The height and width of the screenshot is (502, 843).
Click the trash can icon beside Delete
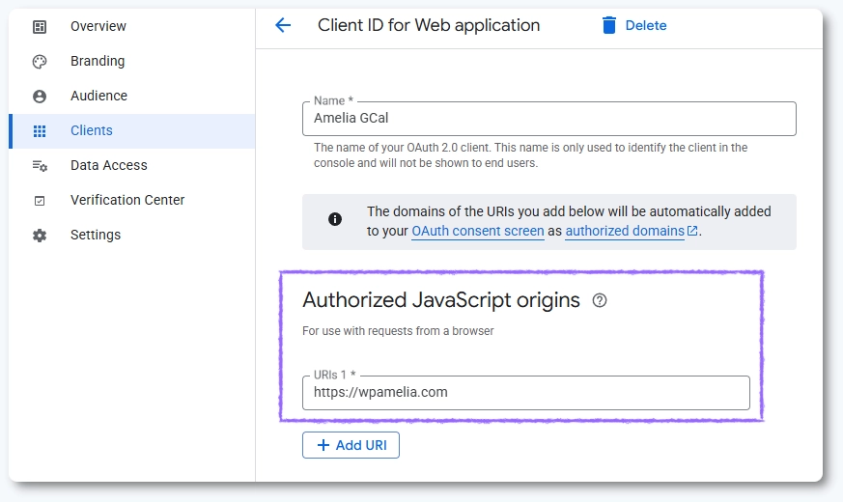pyautogui.click(x=609, y=26)
